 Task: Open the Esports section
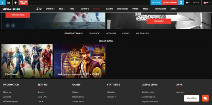click(85, 9)
